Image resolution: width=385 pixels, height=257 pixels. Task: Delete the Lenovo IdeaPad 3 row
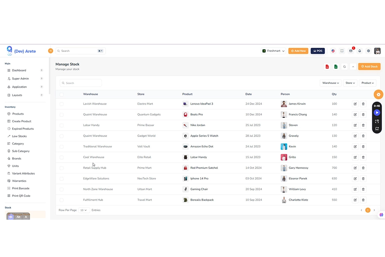click(x=363, y=104)
